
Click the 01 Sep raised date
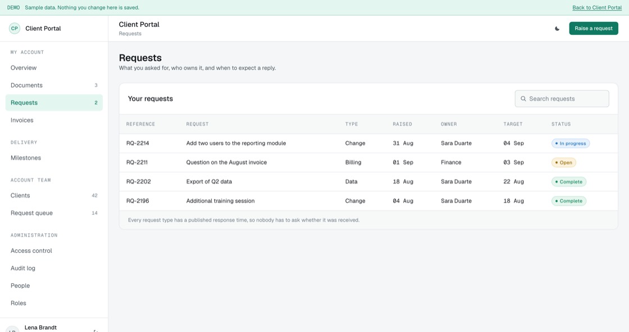pyautogui.click(x=403, y=162)
